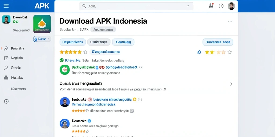Viewport: 275px width, 137px height.
Task: Click the square icon beside 'Nogilala'
Action: point(6,58)
